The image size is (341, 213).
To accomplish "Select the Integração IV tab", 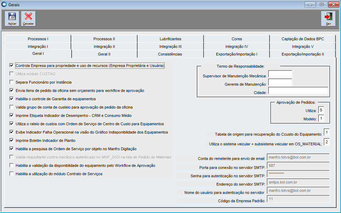I will [236, 46].
